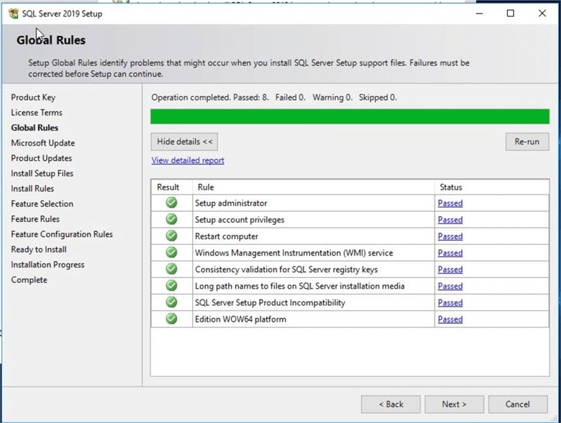Select License Terms step in sidebar
Viewport: 561px width, 423px height.
click(x=37, y=113)
